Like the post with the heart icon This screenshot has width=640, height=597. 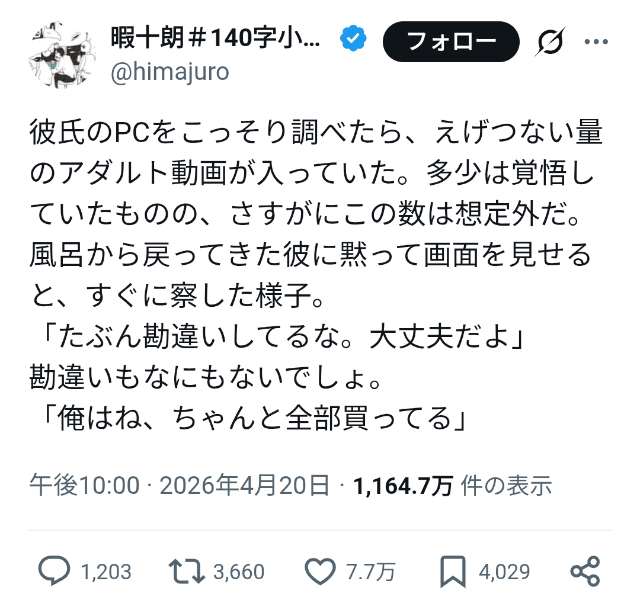(x=319, y=571)
